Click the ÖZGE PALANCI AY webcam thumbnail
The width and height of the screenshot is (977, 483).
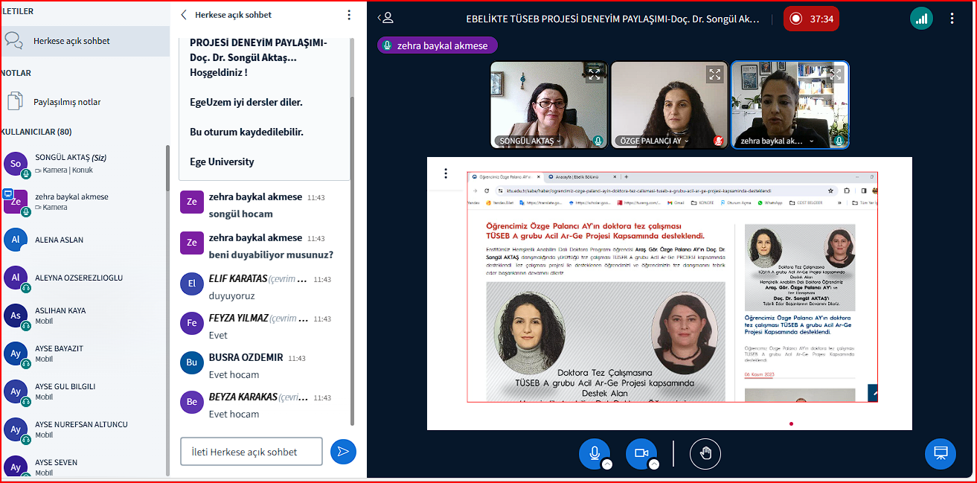tap(669, 105)
